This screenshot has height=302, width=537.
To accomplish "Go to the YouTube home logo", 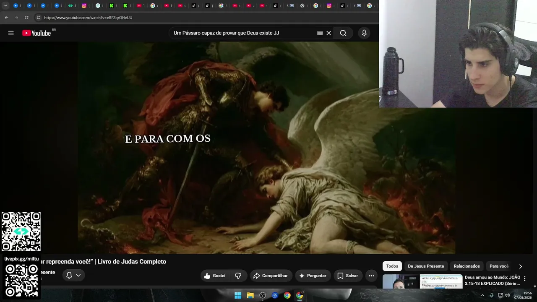I will coord(37,33).
